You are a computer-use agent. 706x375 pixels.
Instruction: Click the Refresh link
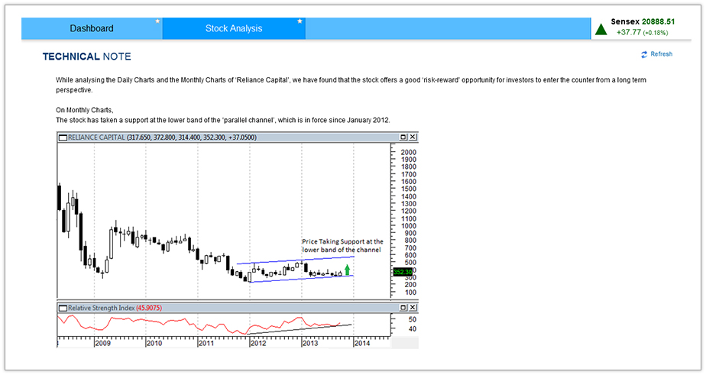coord(661,54)
